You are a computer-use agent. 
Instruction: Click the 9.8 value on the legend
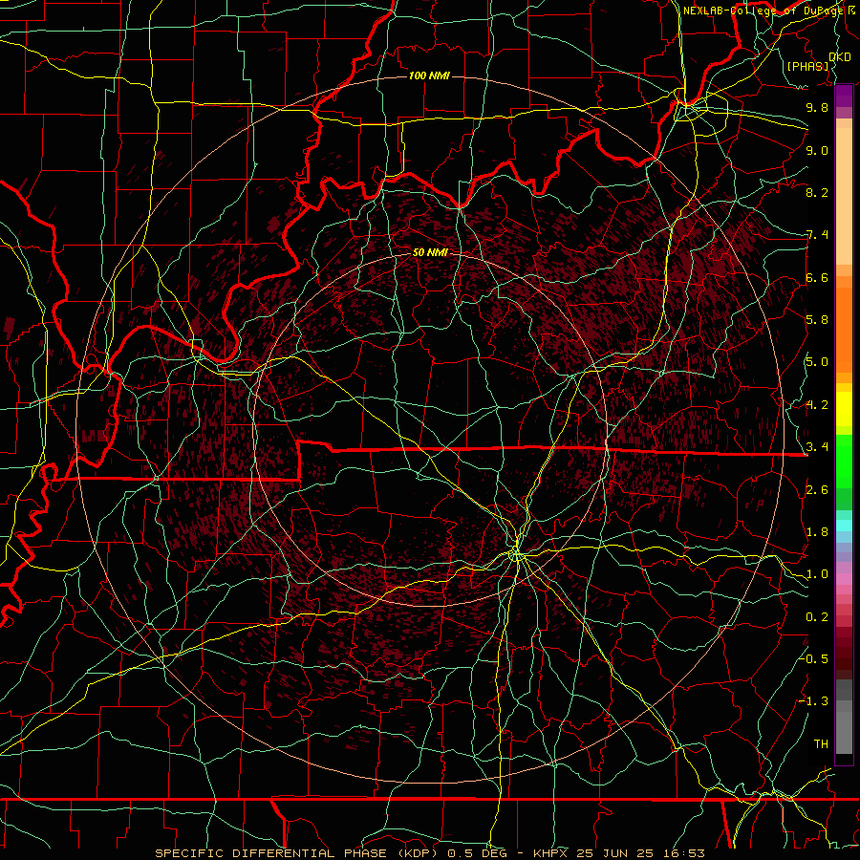coord(817,107)
